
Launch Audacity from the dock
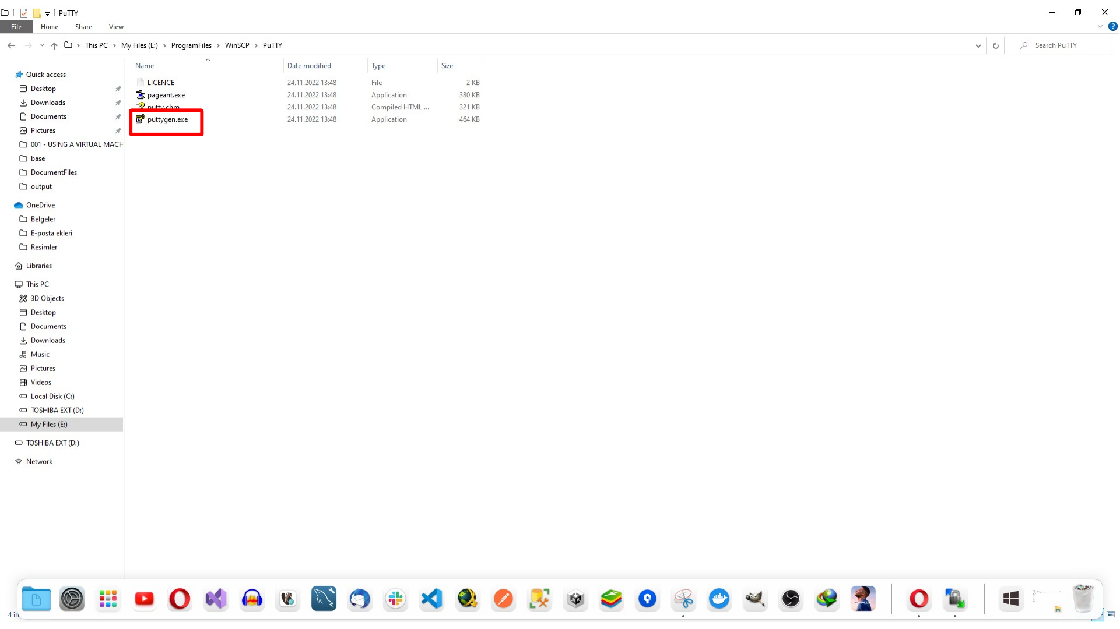252,599
